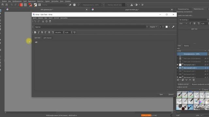Viewport: 209px width, 117px height.
Task: Toggle eraser mode in main toolbar
Action: click(x=70, y=5)
